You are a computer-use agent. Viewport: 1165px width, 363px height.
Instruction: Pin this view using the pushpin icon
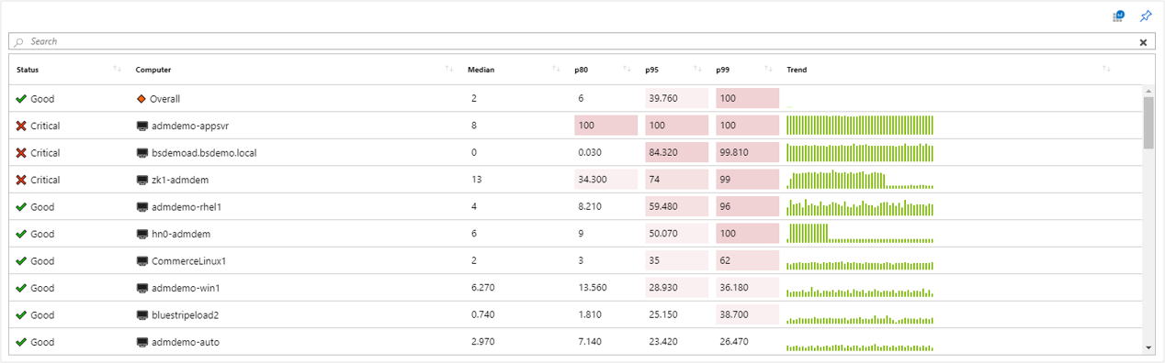coord(1145,16)
